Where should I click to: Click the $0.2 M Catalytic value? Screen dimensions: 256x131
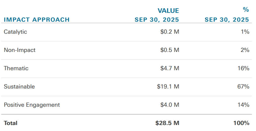pos(170,32)
